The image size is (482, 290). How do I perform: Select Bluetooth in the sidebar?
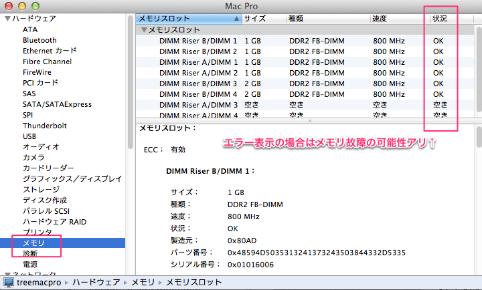(39, 40)
